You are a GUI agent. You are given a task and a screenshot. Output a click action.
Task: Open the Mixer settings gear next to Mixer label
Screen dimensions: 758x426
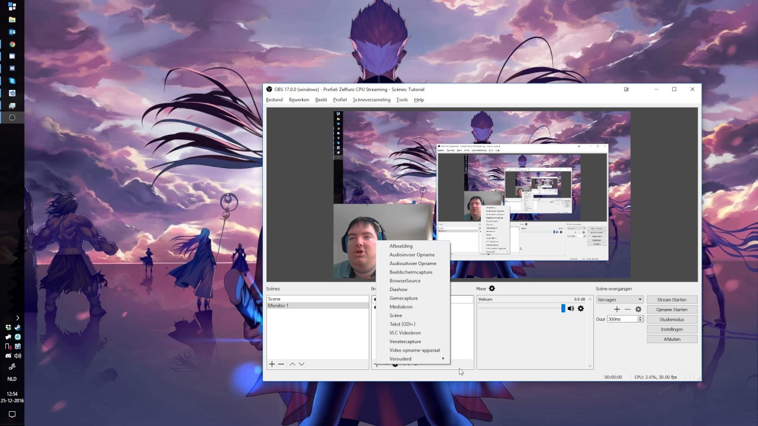click(492, 289)
